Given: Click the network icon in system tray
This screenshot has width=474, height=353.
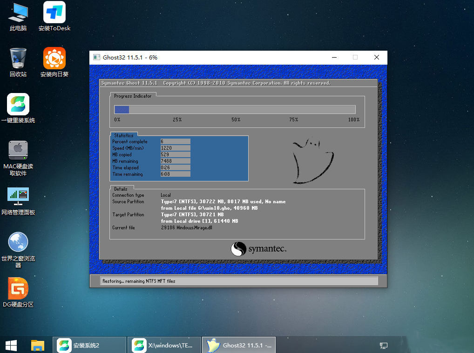Looking at the screenshot, I should pos(383,346).
